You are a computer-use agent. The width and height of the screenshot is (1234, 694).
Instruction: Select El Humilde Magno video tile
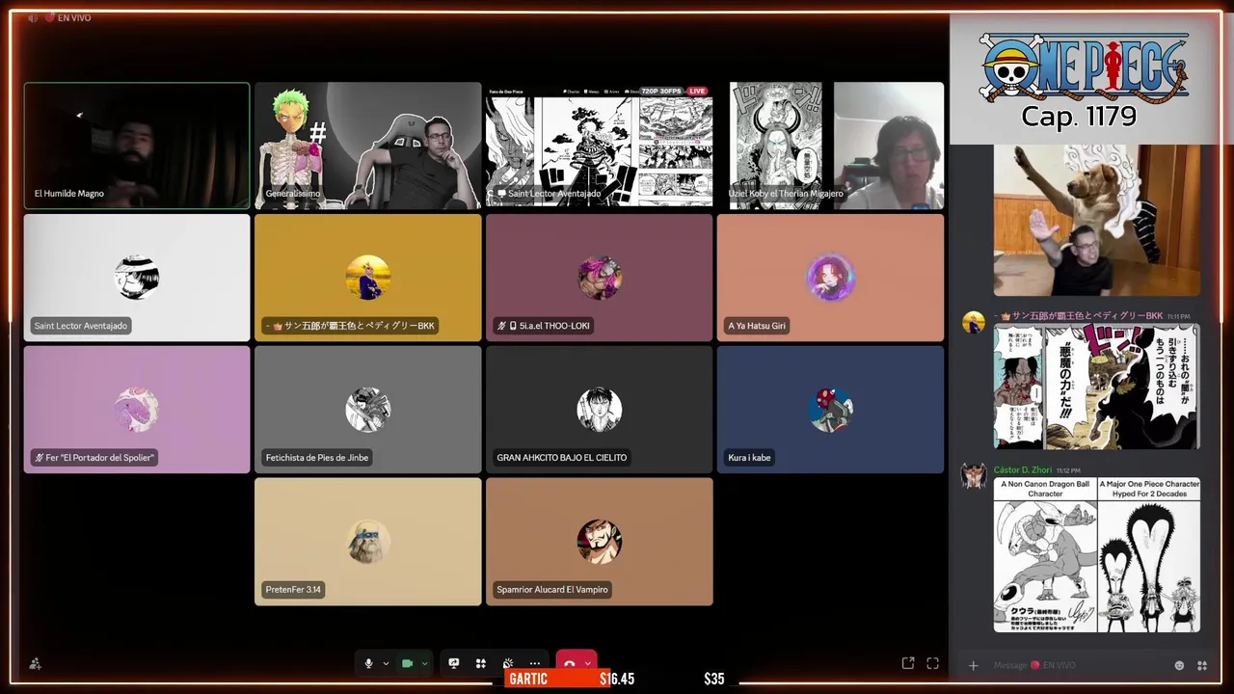point(137,146)
